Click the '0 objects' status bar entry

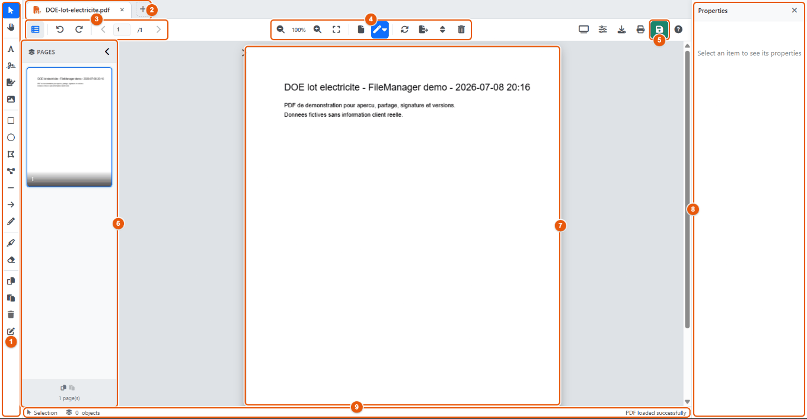coord(83,412)
